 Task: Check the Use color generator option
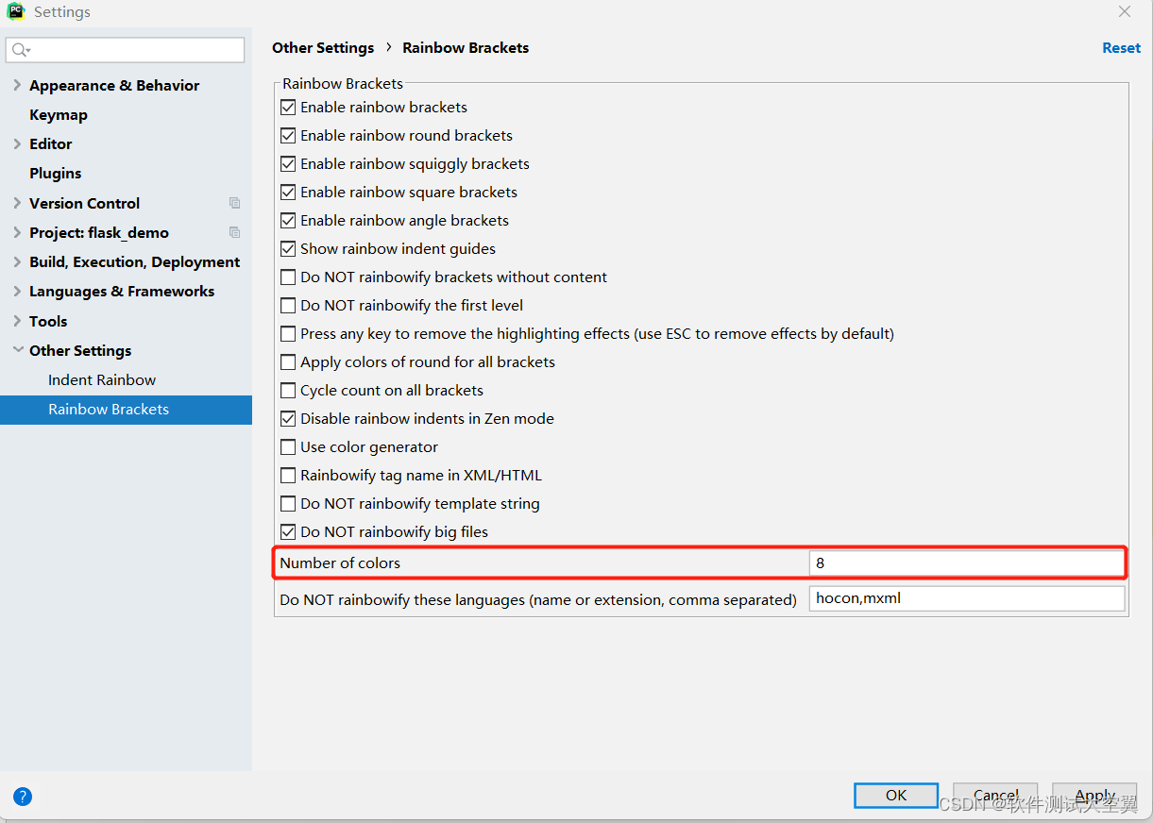point(289,447)
